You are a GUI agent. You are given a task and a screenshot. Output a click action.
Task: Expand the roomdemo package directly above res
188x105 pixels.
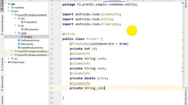pos(12,55)
